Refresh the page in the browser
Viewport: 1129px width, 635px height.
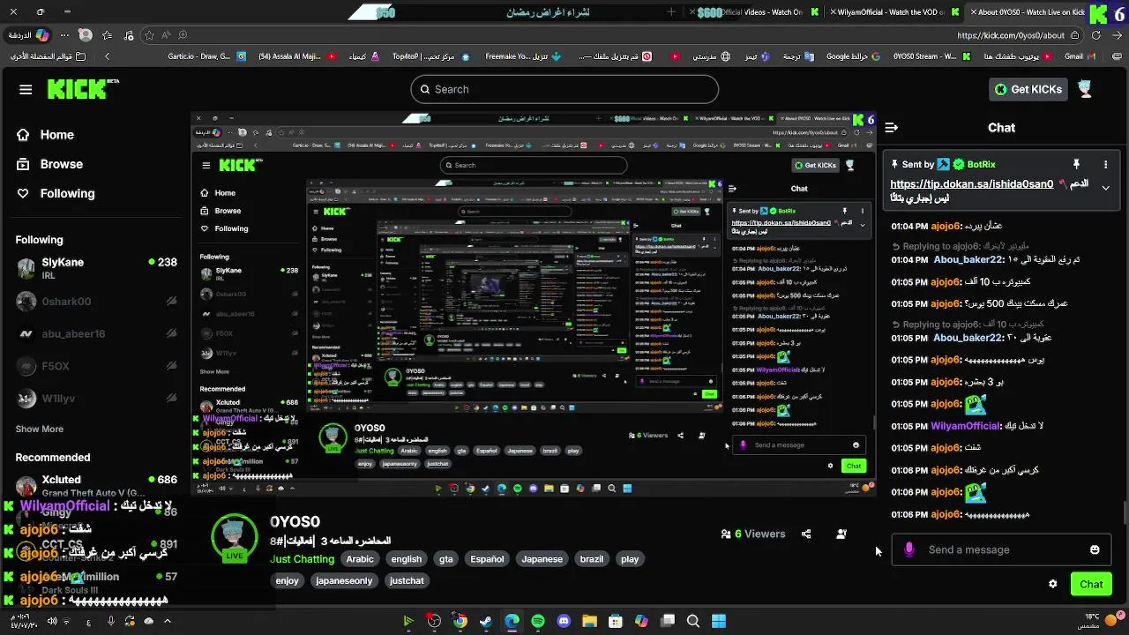tap(1096, 35)
